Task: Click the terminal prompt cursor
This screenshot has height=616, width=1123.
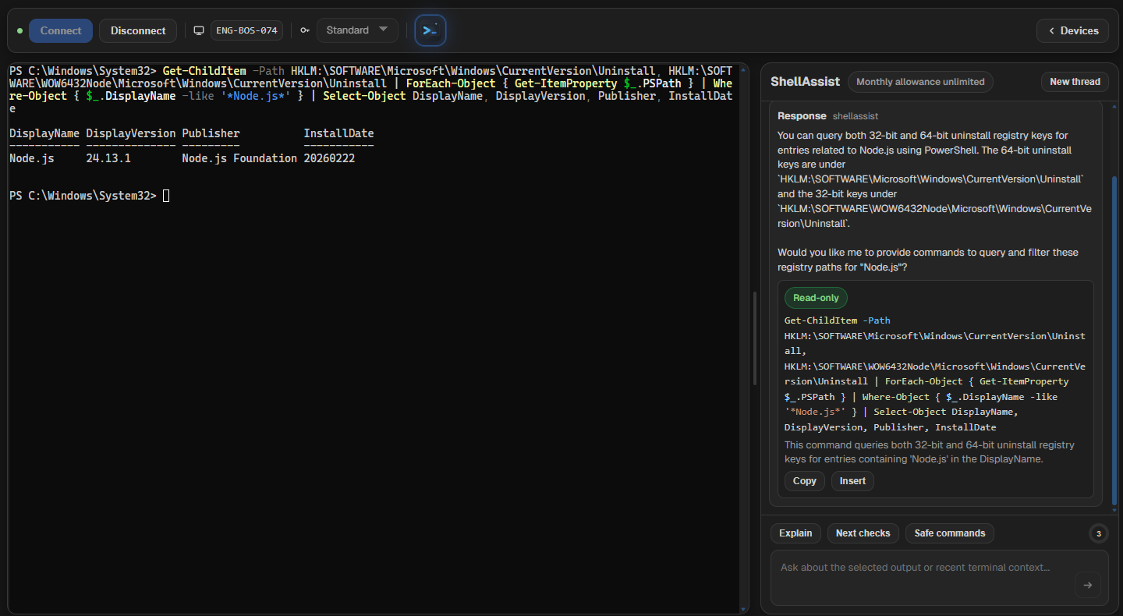Action: (x=166, y=196)
